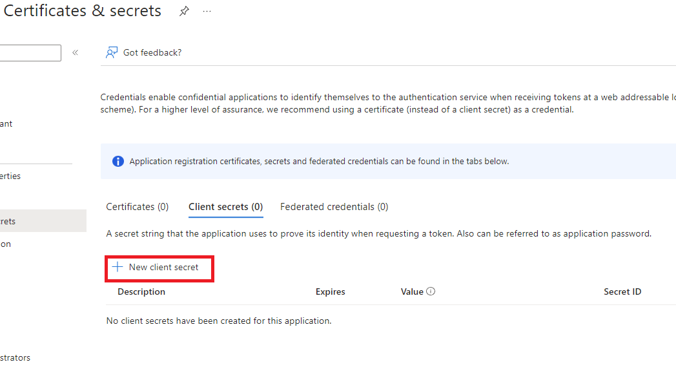The width and height of the screenshot is (676, 371).
Task: Pin the Certificates & secrets page
Action: tap(184, 12)
